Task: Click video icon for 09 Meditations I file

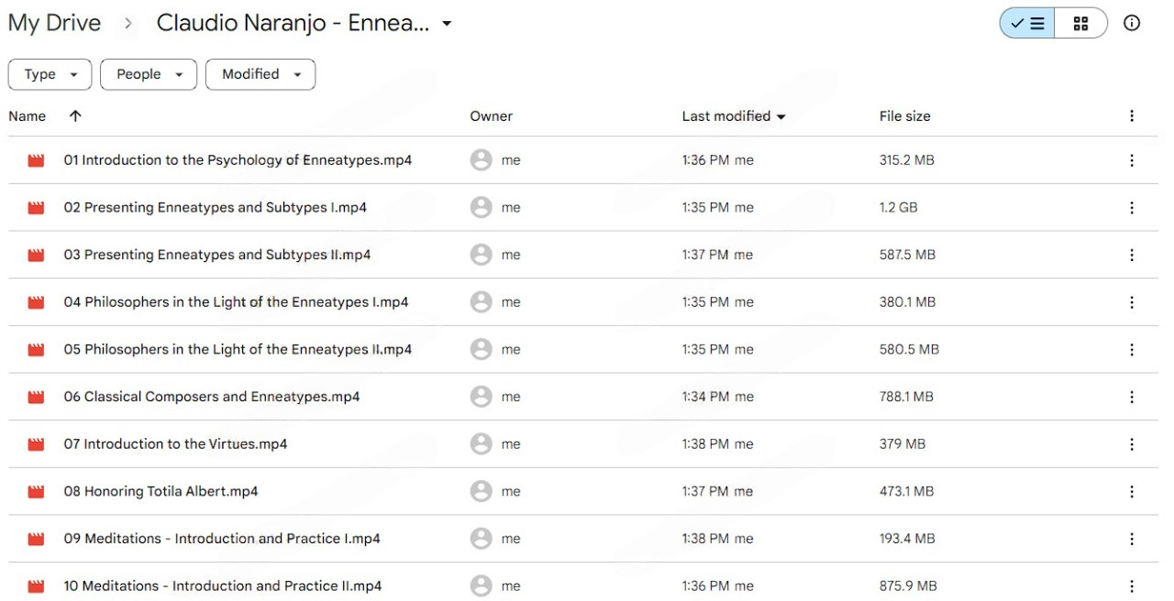Action: click(x=36, y=539)
